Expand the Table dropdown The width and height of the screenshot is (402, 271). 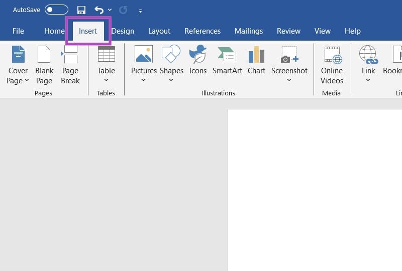106,80
